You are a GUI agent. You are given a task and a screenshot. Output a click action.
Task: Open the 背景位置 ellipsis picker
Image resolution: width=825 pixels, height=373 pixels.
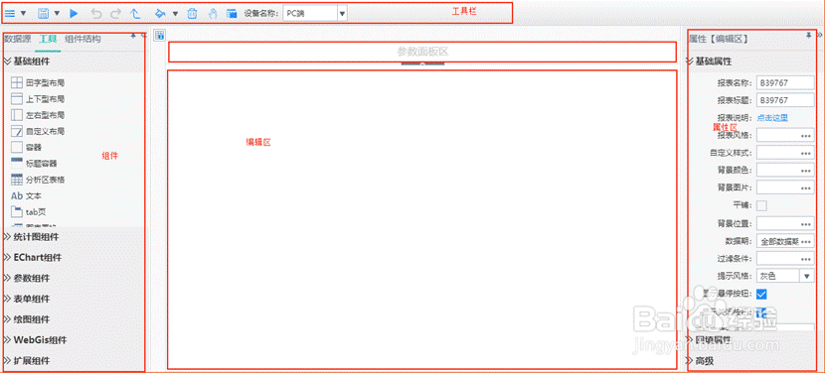click(805, 224)
